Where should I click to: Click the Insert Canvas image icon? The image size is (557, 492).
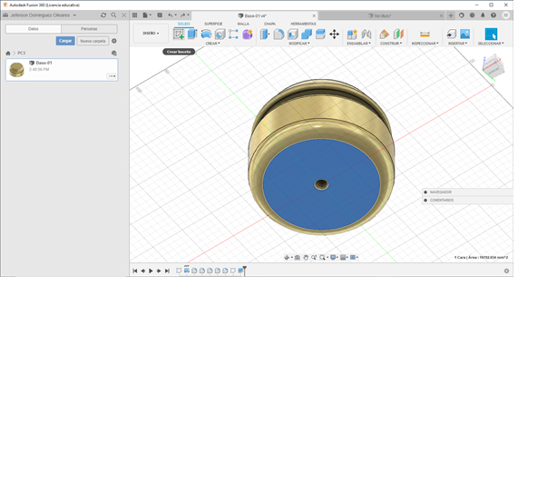[x=465, y=34]
